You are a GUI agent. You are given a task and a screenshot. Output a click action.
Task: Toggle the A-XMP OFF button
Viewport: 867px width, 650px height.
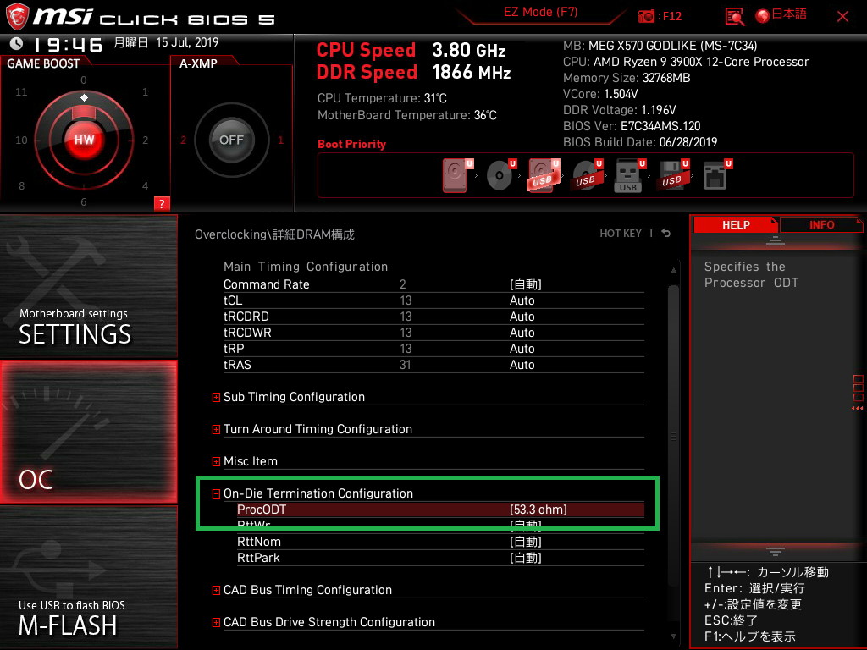231,140
